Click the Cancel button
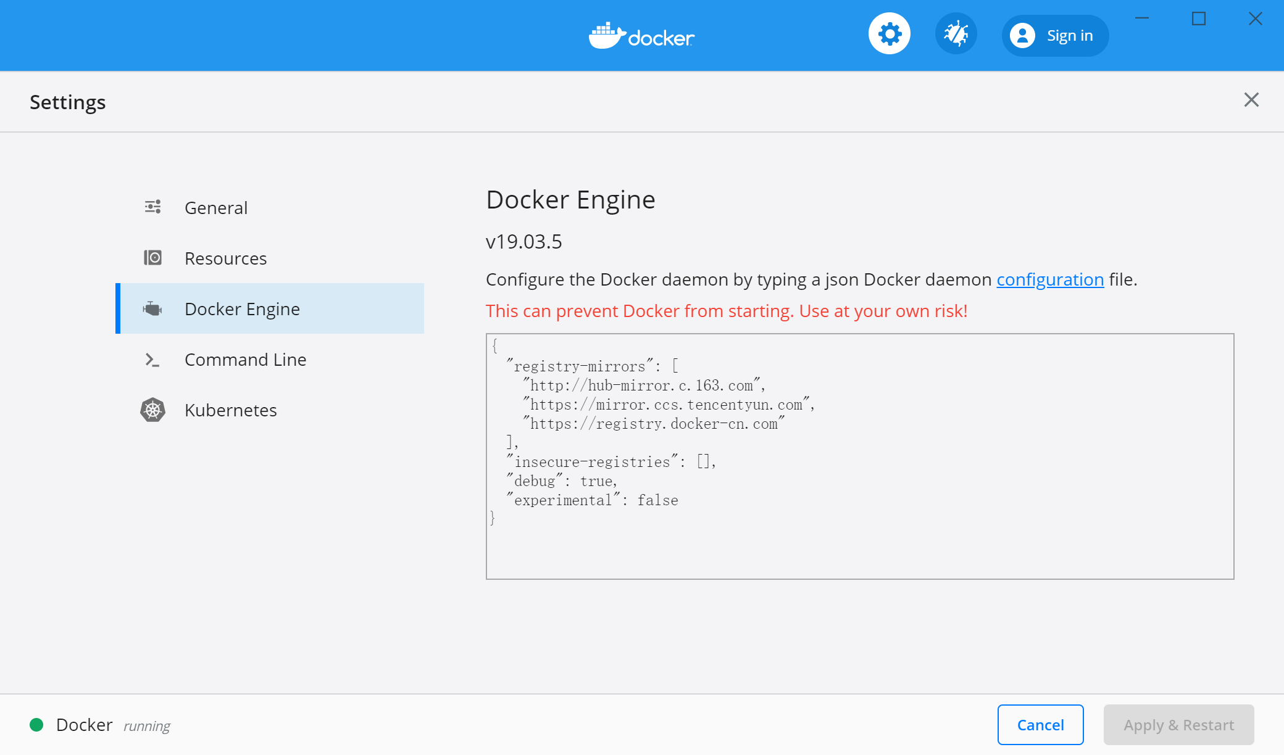Viewport: 1284px width, 755px height. 1040,725
